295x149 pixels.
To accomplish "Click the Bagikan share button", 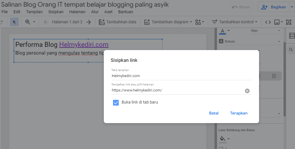I will pyautogui.click(x=273, y=7).
